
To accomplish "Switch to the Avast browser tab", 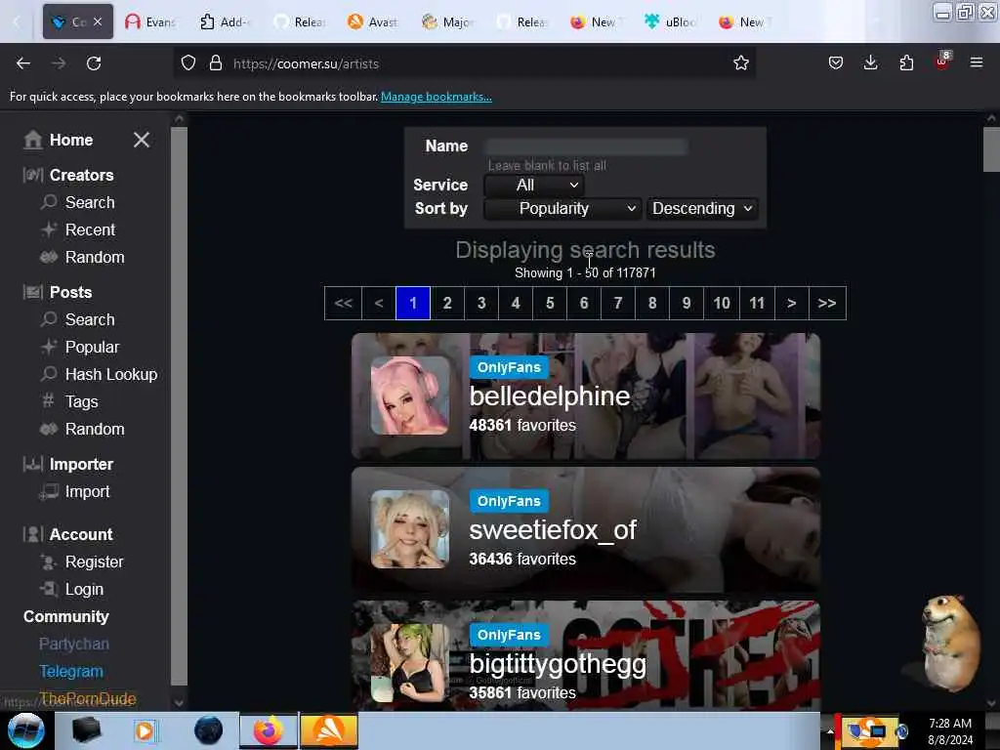I will [x=374, y=21].
